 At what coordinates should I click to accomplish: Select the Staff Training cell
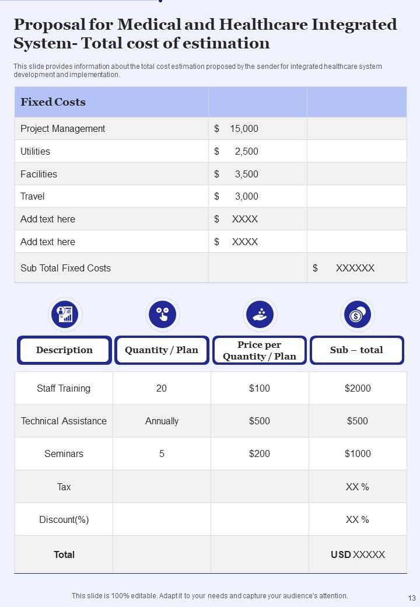pyautogui.click(x=64, y=389)
